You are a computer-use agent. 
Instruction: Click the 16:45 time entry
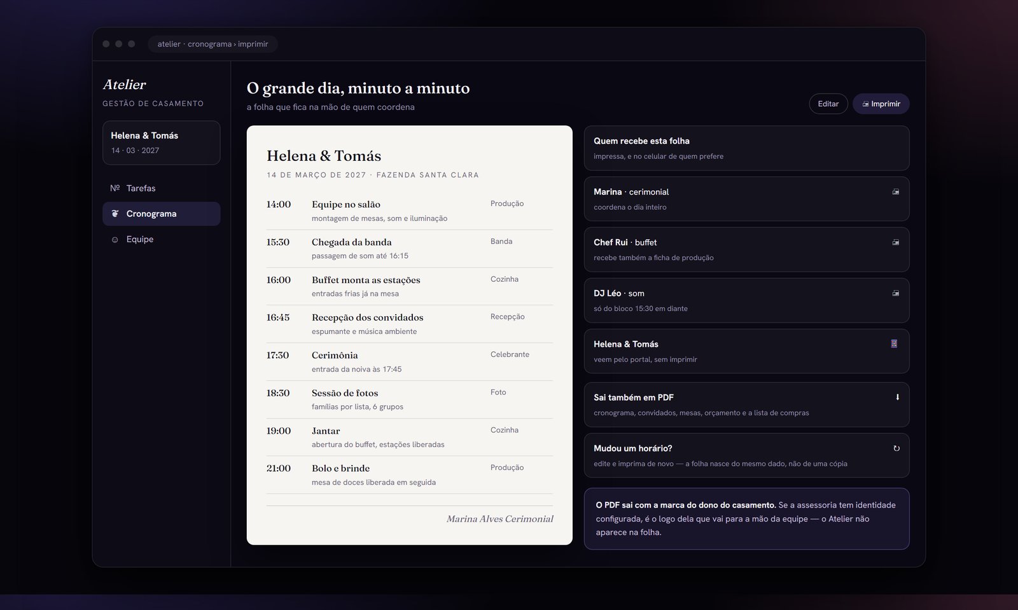[x=278, y=317]
